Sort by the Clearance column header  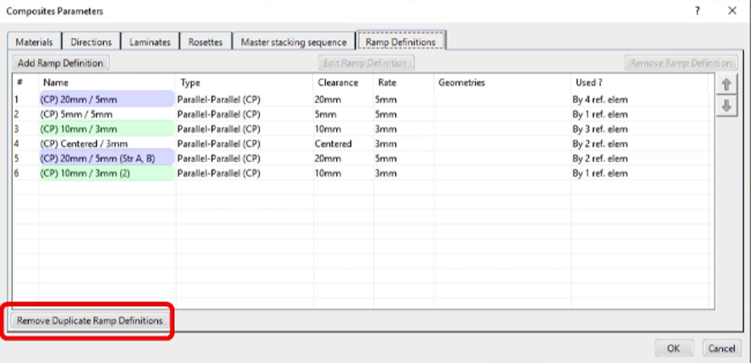pyautogui.click(x=336, y=83)
